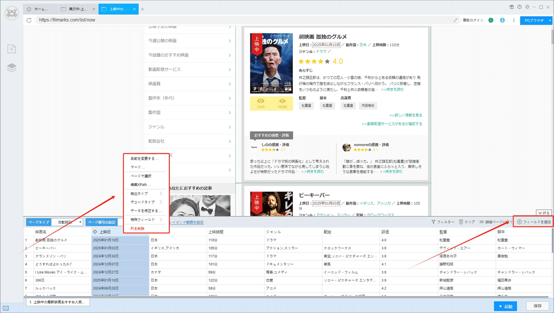The width and height of the screenshot is (554, 313).
Task: Click the 今週公開の映画 sidebar item
Action: 189,41
